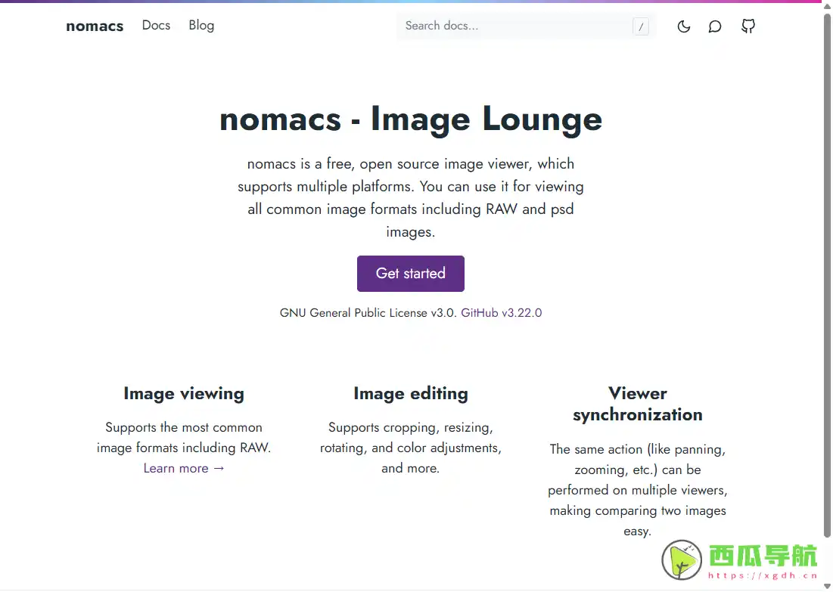Click the nomacs wordmark in the header
Screen dimensions: 833x592
tap(95, 26)
